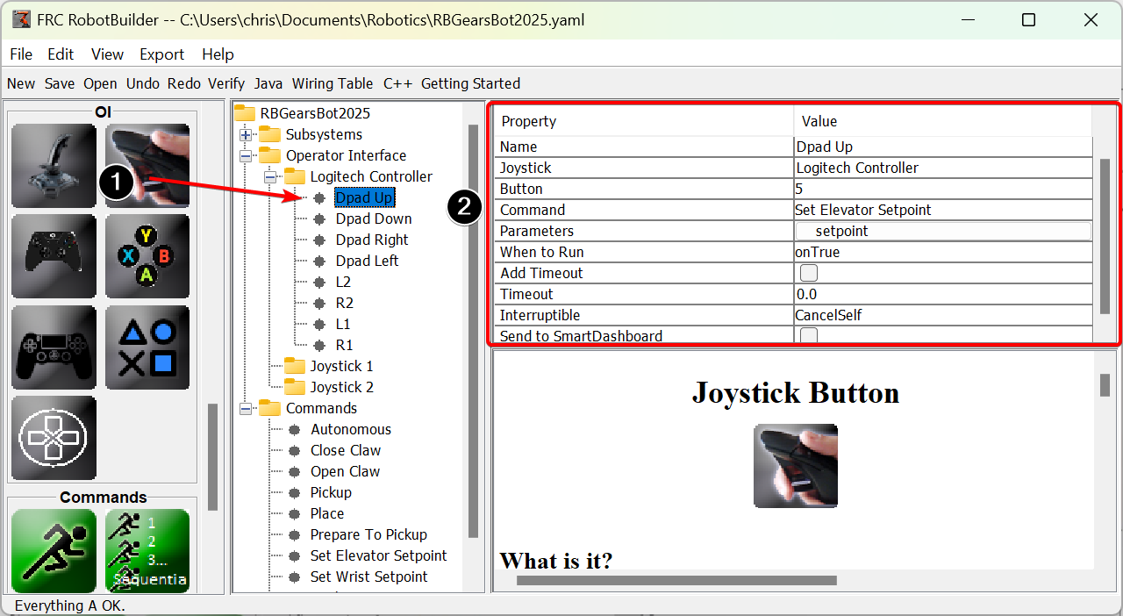Collapse the Logitech Controller node
Image resolution: width=1123 pixels, height=616 pixels.
(x=271, y=177)
